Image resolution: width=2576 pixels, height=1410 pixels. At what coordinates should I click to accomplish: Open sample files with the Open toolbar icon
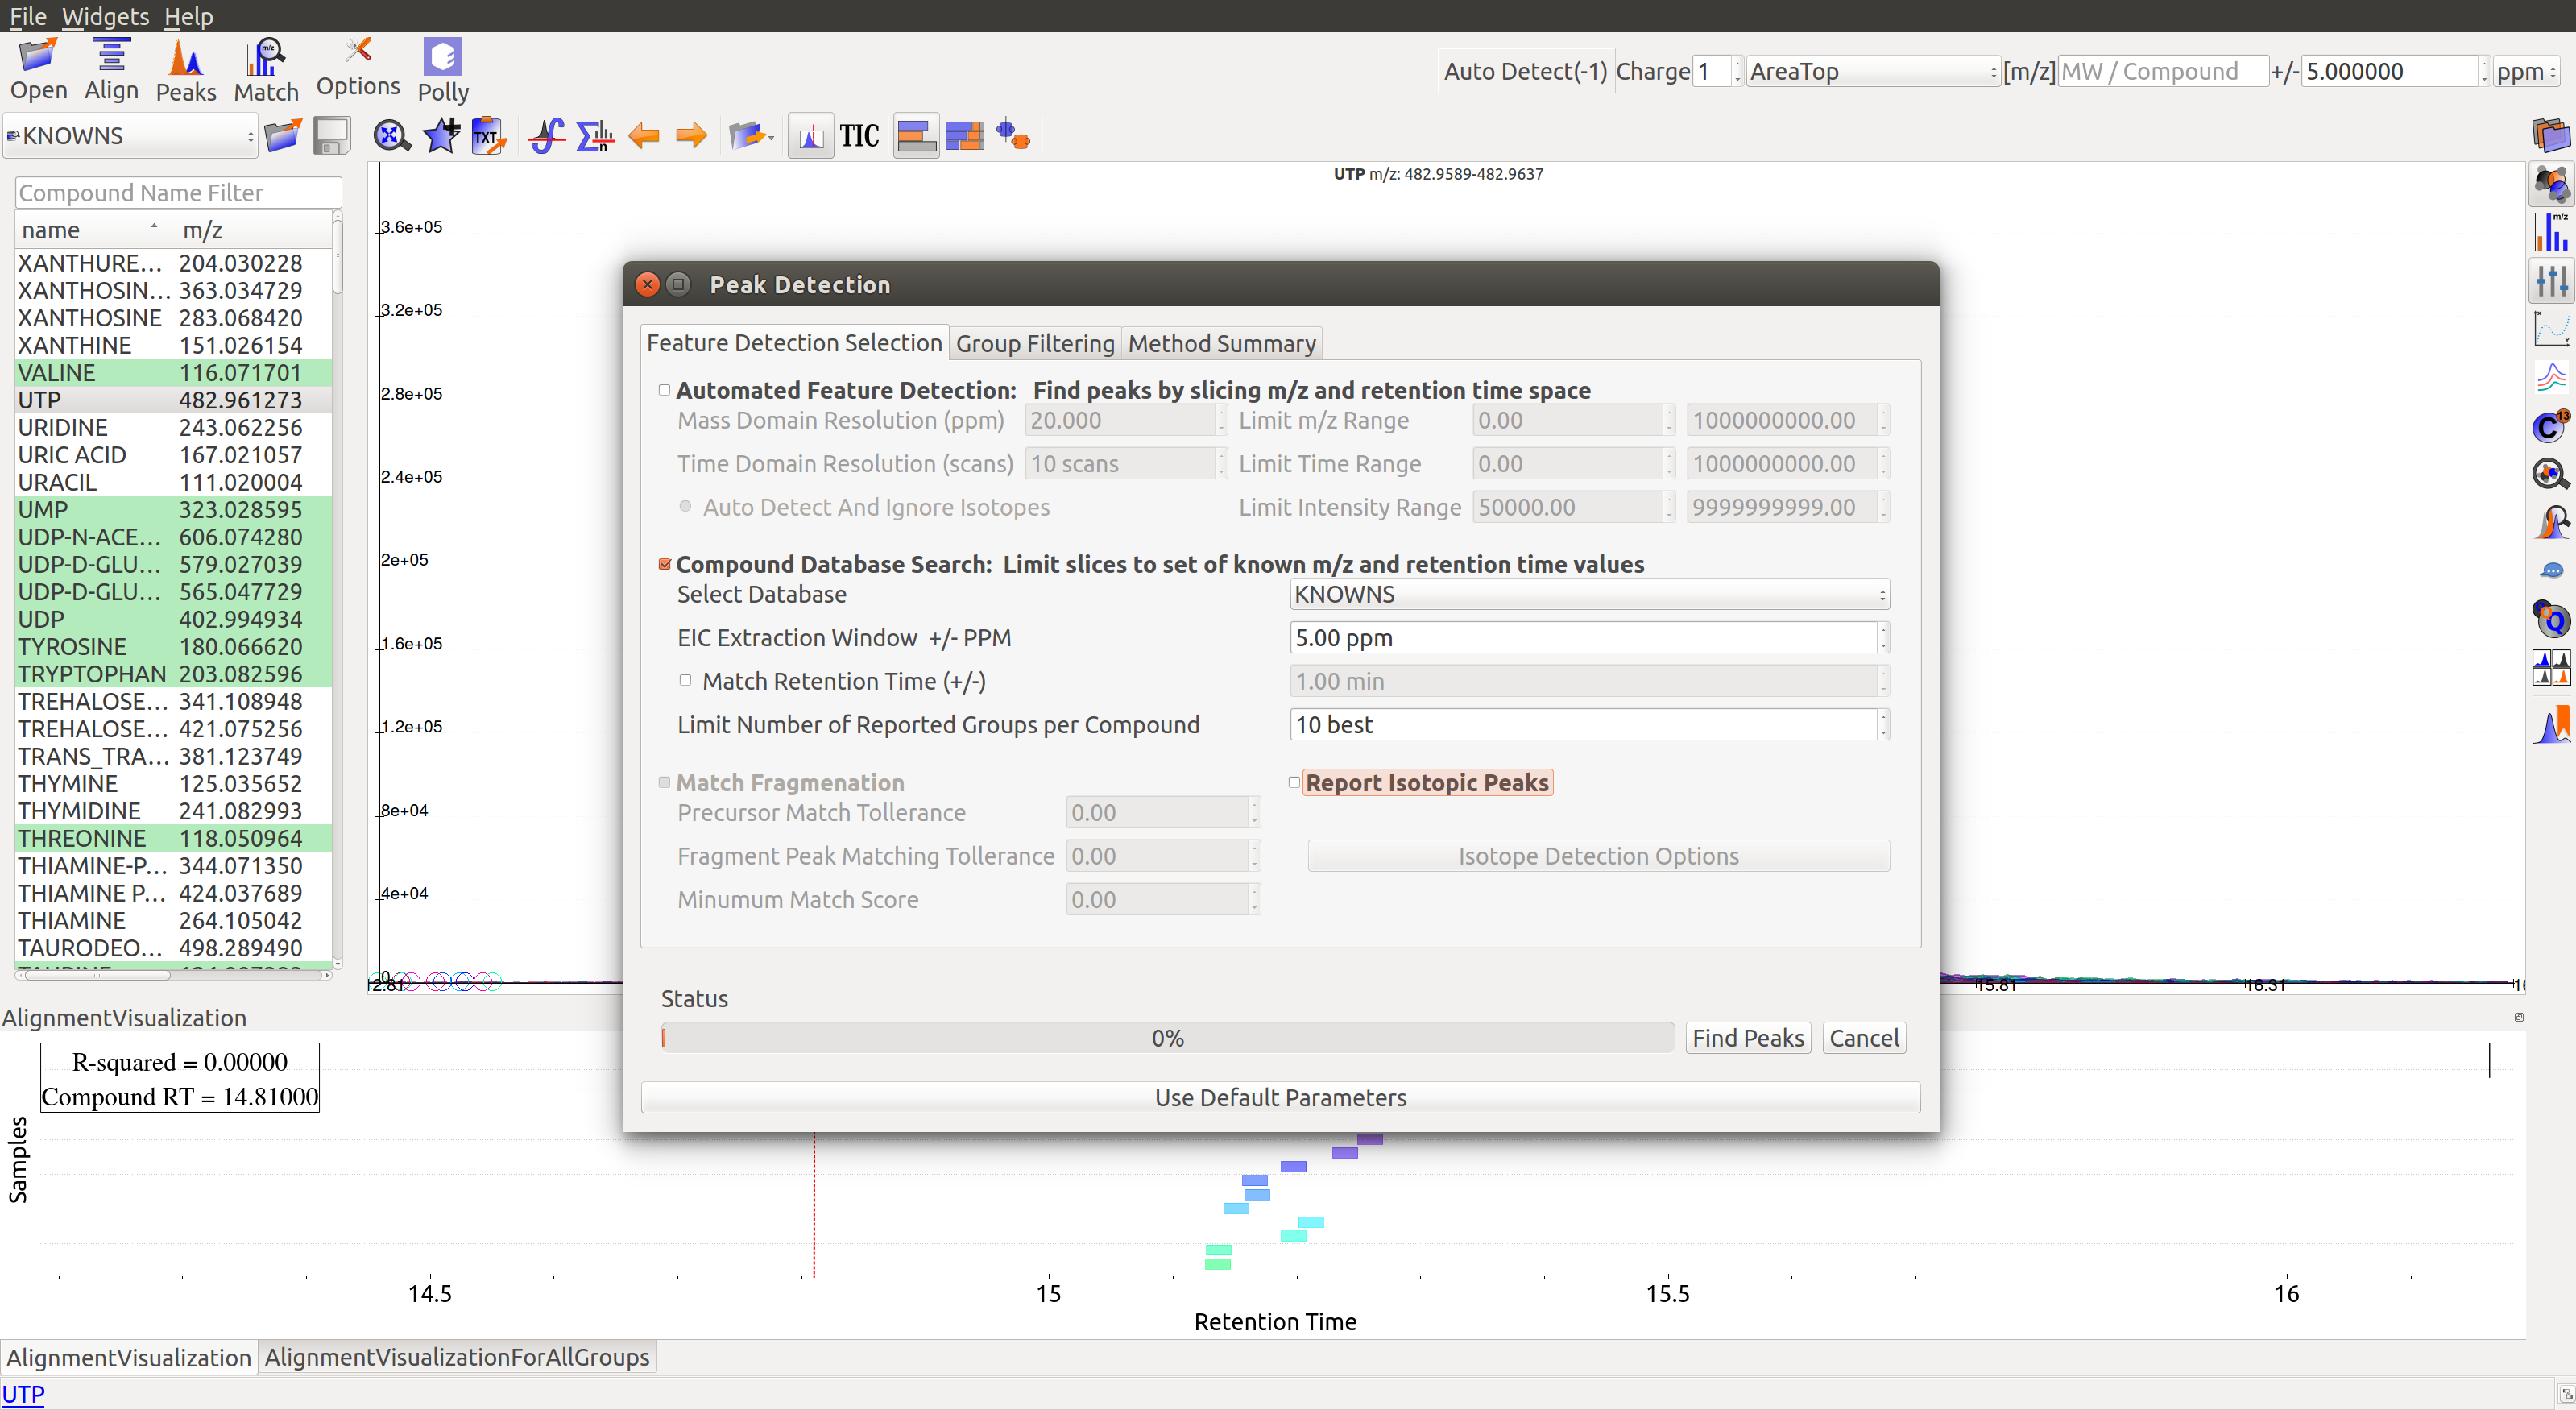[39, 69]
